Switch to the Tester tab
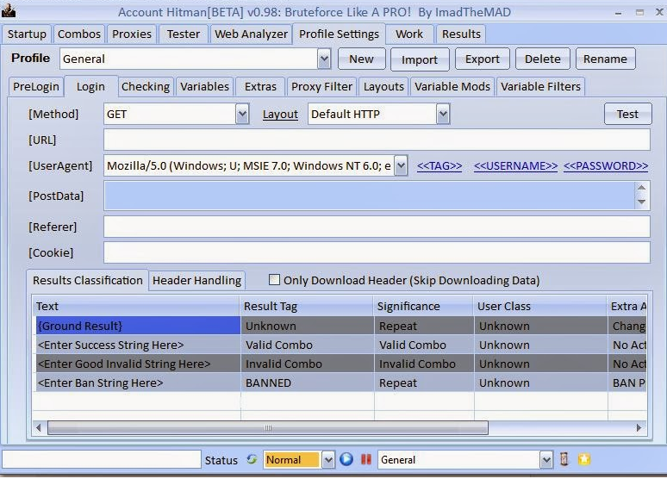This screenshot has width=667, height=479. pos(184,34)
